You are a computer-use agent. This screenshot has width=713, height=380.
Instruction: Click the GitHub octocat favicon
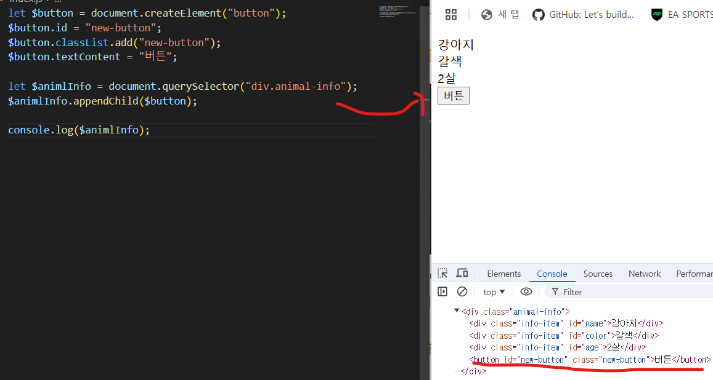coord(539,15)
